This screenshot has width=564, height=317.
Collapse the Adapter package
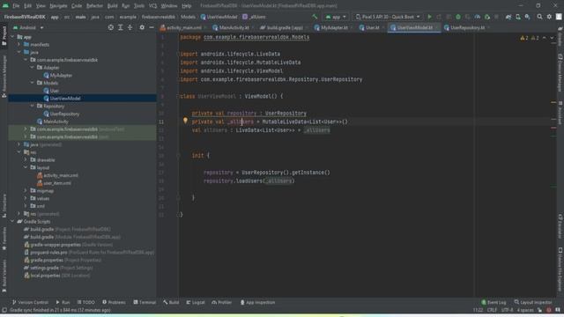[x=32, y=68]
